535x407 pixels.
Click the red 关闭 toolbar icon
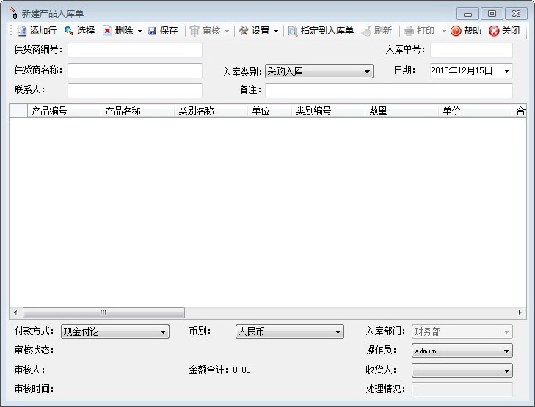pyautogui.click(x=494, y=31)
